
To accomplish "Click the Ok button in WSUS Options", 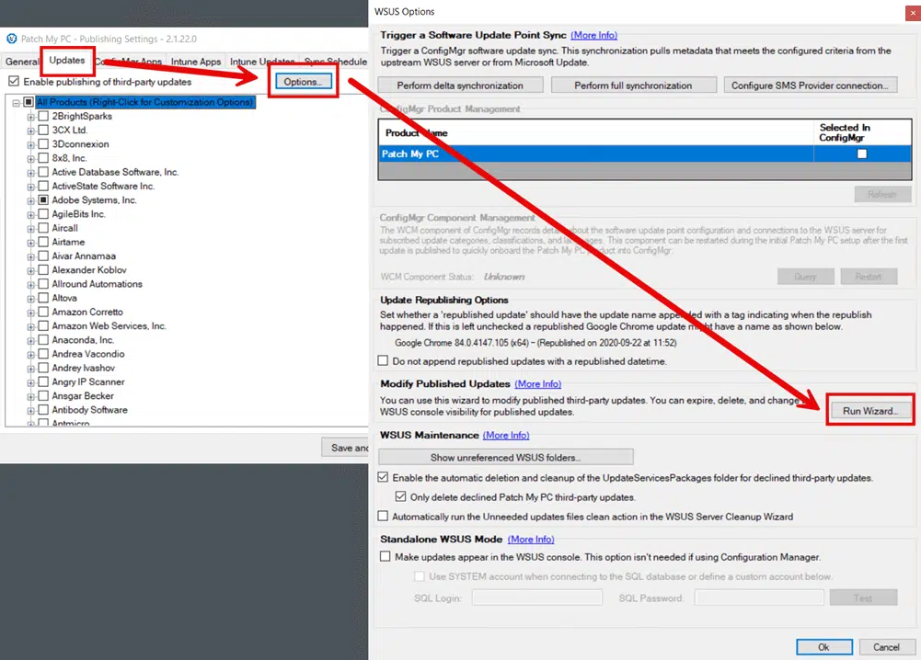I will [823, 647].
